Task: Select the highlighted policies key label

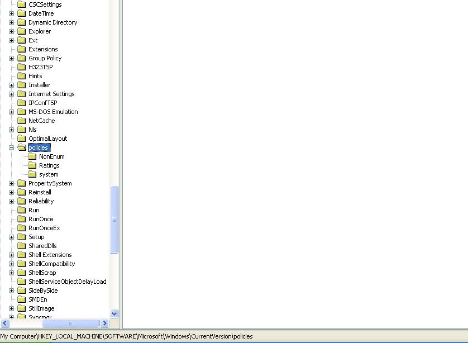Action: pos(38,147)
